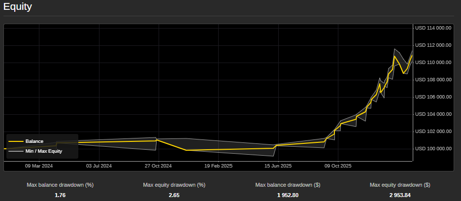Click the USD 100 000.00 axis label
This screenshot has height=201, width=461.
[433, 149]
